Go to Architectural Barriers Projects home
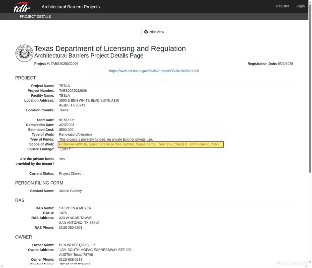Image resolution: width=312 pixels, height=268 pixels. (70, 7)
